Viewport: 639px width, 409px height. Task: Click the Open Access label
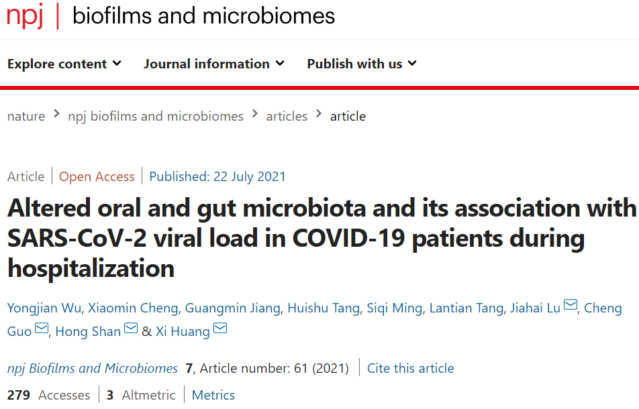pyautogui.click(x=97, y=176)
